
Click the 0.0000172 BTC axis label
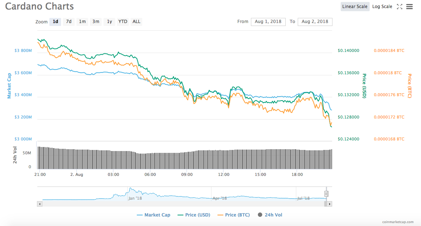[389, 117]
